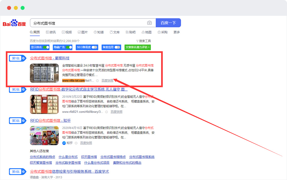Viewport: 287px width, 180px height.
Task: Click related search 分布式图书馆特点
Action: pyautogui.click(x=113, y=157)
